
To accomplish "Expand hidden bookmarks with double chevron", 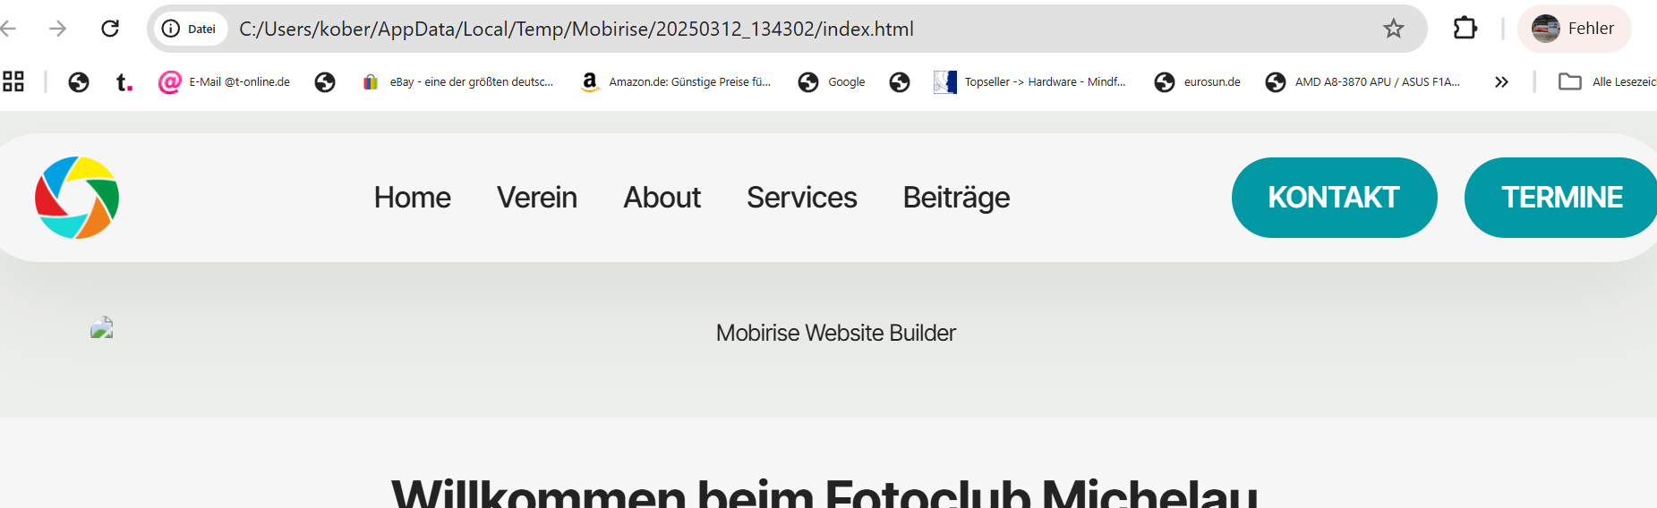I will pos(1501,82).
